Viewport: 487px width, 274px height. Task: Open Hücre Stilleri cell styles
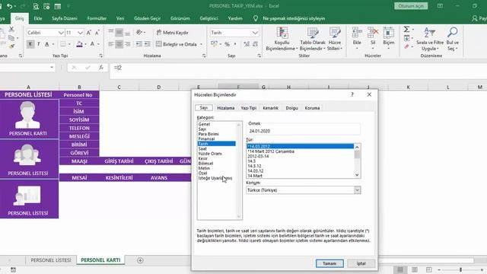pyautogui.click(x=335, y=39)
